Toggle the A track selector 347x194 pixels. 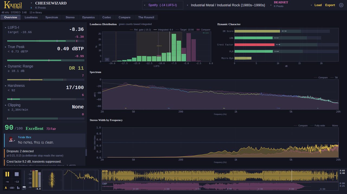pos(6,187)
